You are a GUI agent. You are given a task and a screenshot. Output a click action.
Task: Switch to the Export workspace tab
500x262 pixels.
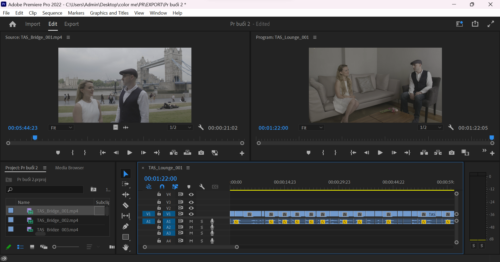[x=72, y=24]
